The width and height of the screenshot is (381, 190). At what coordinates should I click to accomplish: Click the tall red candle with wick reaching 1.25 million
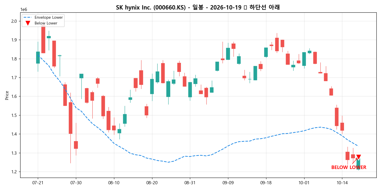(70, 118)
